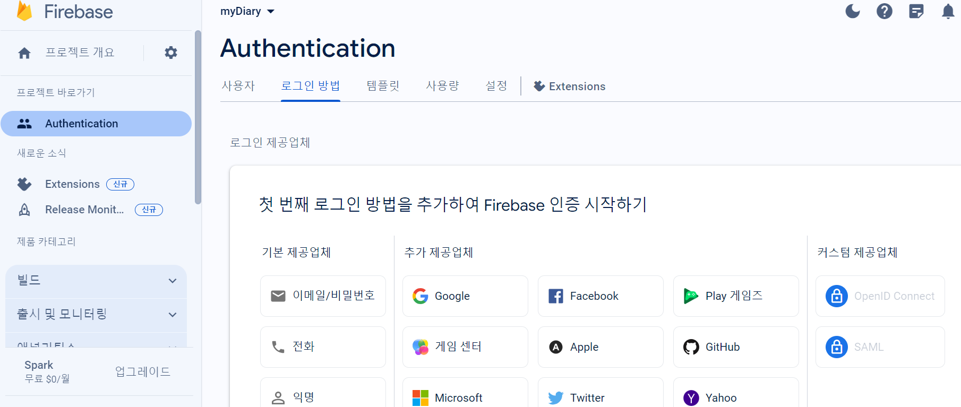961x407 pixels.
Task: Click the Microsoft logo icon
Action: 421,398
